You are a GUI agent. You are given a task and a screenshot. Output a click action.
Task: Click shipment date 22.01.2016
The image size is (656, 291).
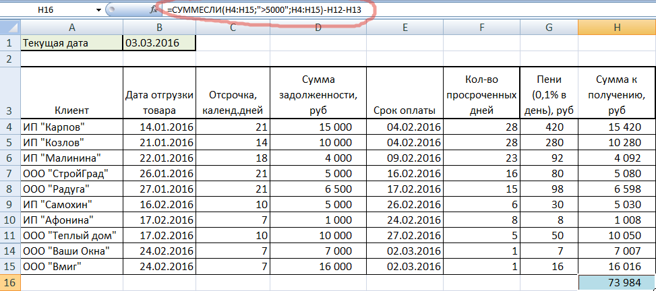pyautogui.click(x=159, y=158)
